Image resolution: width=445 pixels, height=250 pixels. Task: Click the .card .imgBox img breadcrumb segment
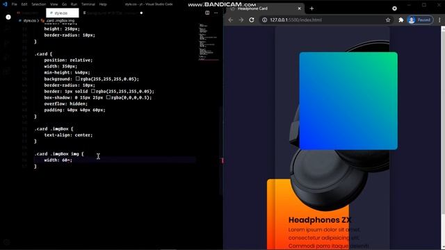[60, 20]
